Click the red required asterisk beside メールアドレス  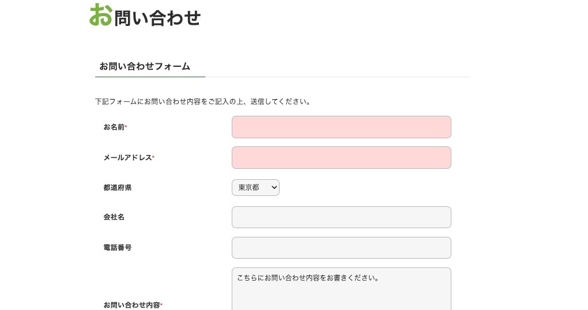point(153,157)
